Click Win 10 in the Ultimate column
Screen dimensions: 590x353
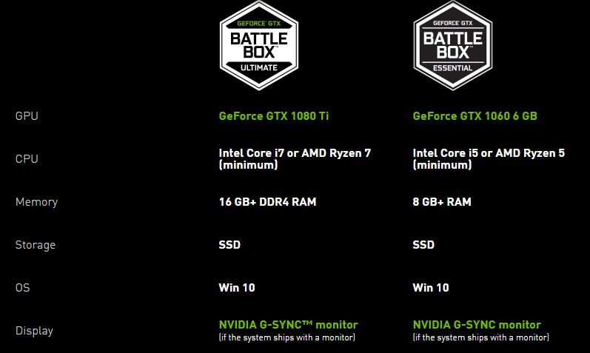[x=237, y=288]
